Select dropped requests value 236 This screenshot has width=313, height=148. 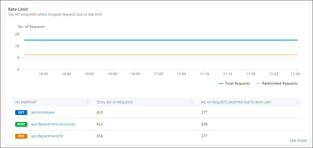pyautogui.click(x=204, y=124)
